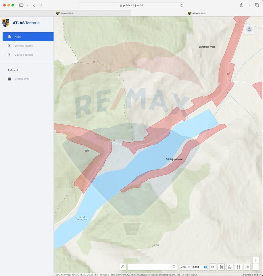
Task: Select the Atlas layers icon in sidebar
Action: (9, 36)
